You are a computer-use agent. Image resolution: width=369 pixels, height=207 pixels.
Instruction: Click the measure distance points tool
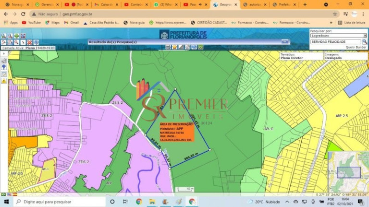point(3,42)
